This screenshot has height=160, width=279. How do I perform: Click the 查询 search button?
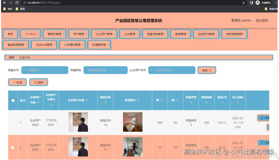tap(207, 70)
